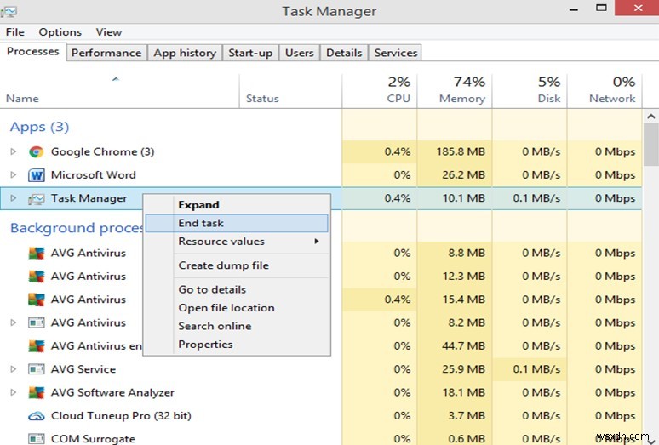Select End task in the context menu
Screen dimensions: 659x445
237,223
